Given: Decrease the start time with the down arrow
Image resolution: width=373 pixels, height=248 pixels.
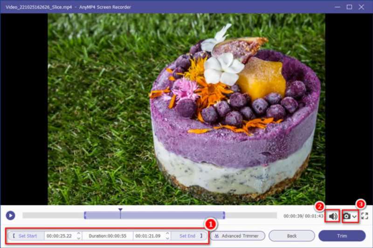Looking at the screenshot, I should pos(78,238).
